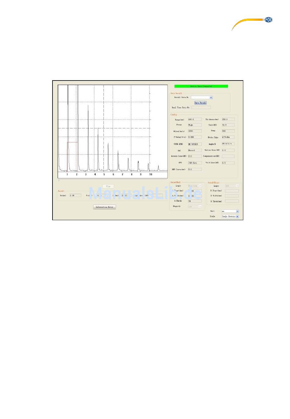Image resolution: width=290 pixels, height=419 pixels.
Task: Click the B Width(mm) field
Action: click(x=232, y=196)
